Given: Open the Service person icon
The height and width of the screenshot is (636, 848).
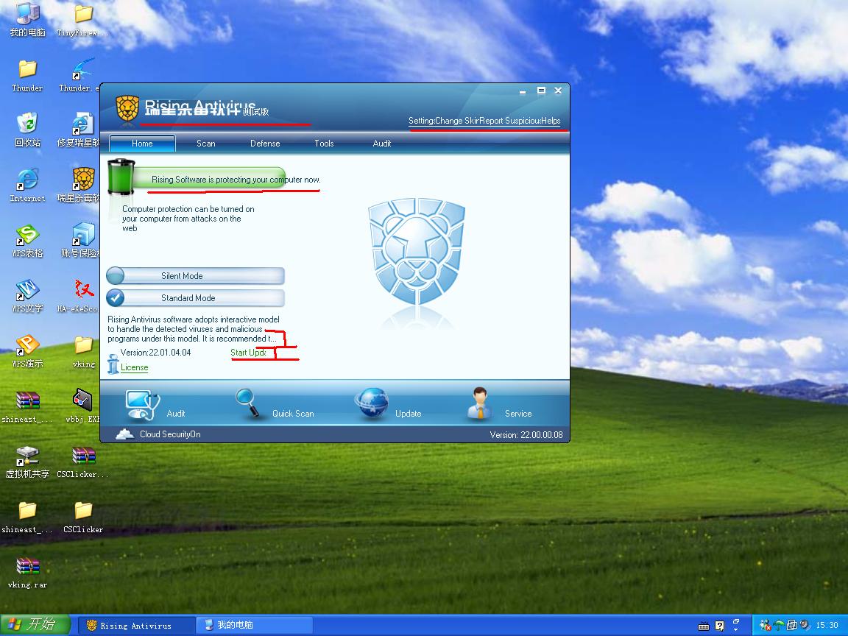Looking at the screenshot, I should (x=479, y=403).
